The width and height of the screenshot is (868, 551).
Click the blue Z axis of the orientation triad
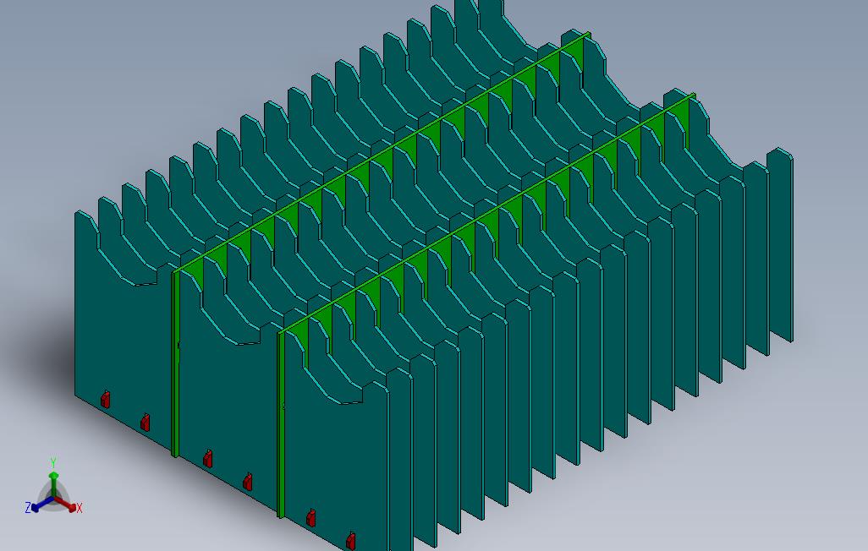[42, 505]
